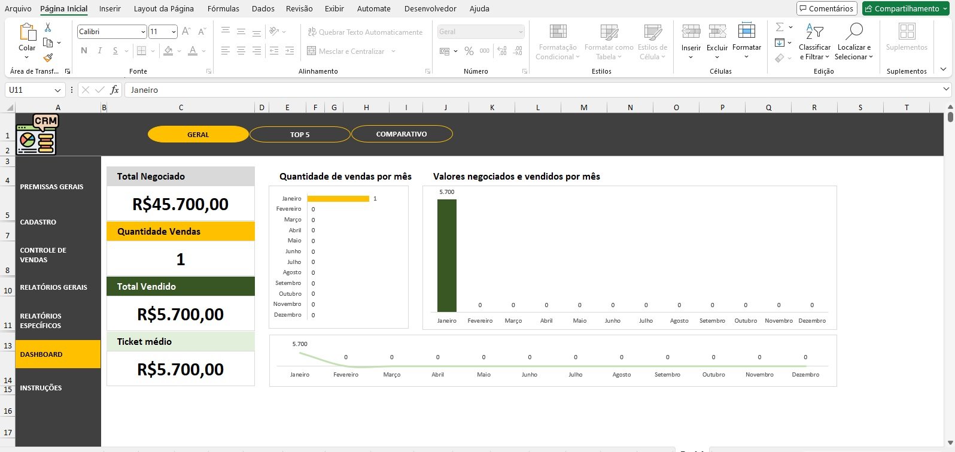Expand the Calibri font name dropdown
Image resolution: width=955 pixels, height=452 pixels.
click(143, 32)
